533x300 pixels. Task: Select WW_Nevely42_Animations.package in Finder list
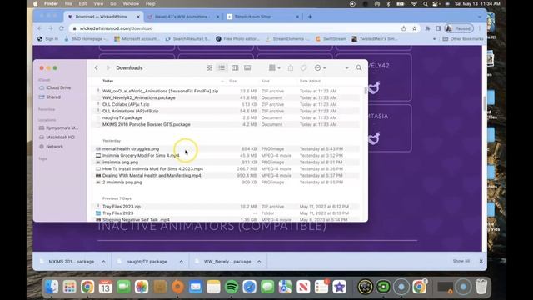click(225, 98)
